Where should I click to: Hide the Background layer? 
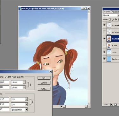tap(104, 59)
